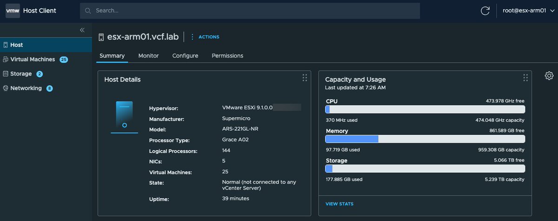Click the Capacity and Usage heading

coord(355,80)
